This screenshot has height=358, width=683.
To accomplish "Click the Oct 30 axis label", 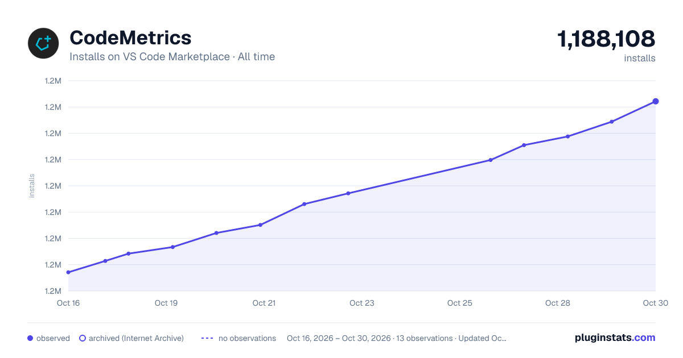I will pyautogui.click(x=656, y=303).
